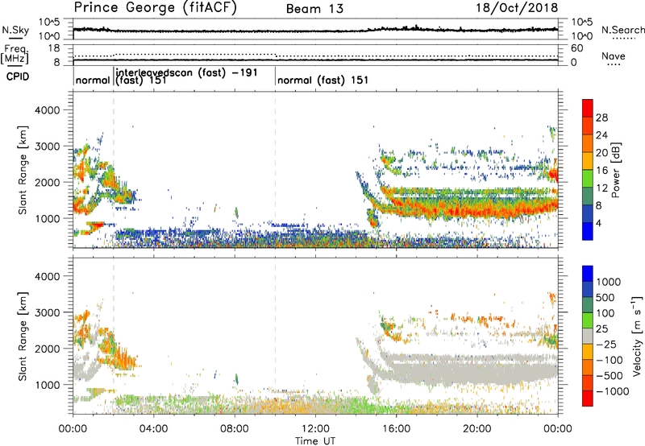Click the gray segment of the velocity color bar
The width and height of the screenshot is (645, 446).
click(x=588, y=337)
